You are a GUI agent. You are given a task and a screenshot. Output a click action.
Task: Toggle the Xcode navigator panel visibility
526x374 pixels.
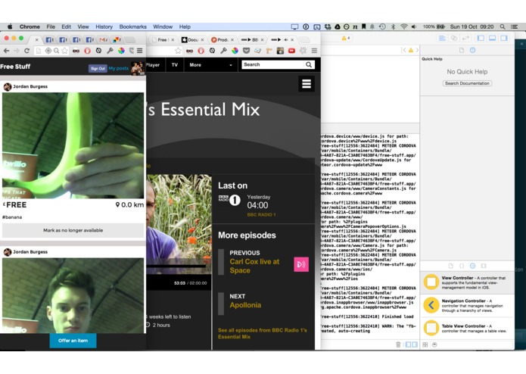pos(481,39)
